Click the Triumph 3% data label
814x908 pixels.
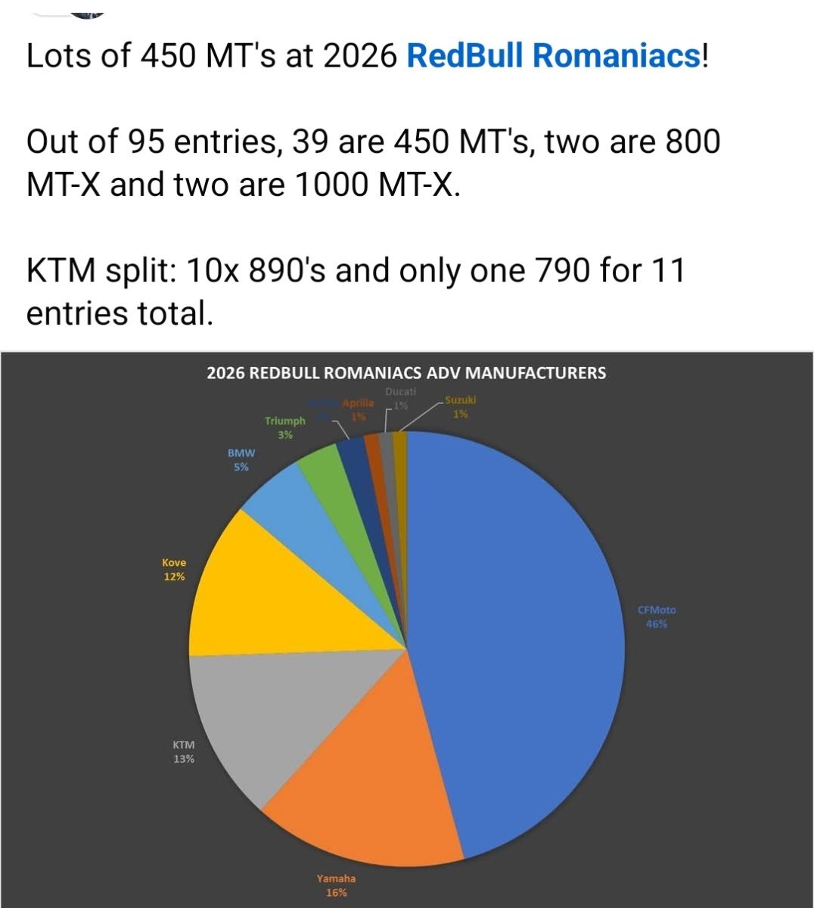pos(285,428)
